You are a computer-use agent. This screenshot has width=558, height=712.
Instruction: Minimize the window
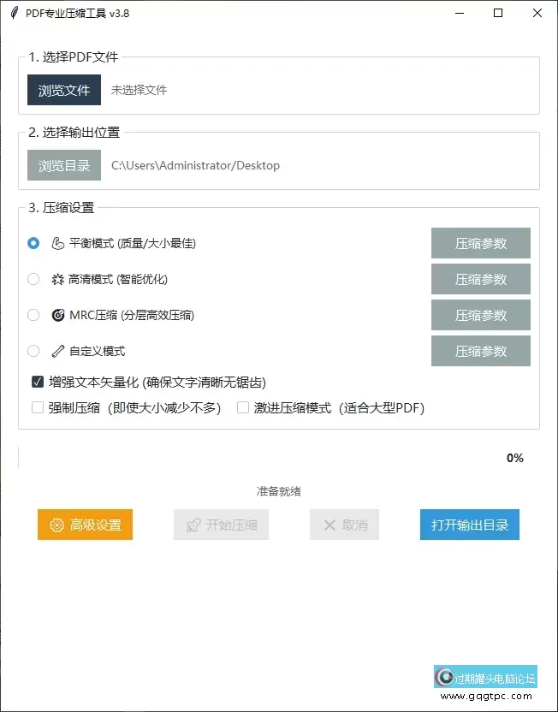[460, 13]
